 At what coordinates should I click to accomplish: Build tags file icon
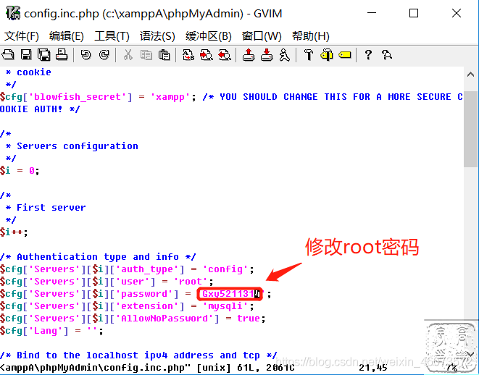coord(327,55)
